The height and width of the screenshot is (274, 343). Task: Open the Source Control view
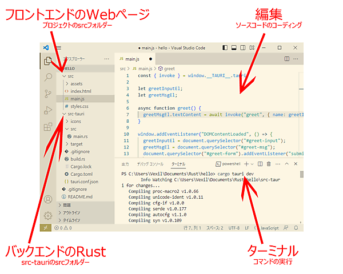pos(48,94)
